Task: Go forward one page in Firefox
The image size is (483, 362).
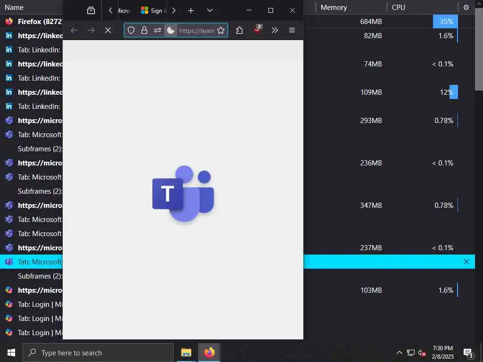Action: tap(91, 30)
